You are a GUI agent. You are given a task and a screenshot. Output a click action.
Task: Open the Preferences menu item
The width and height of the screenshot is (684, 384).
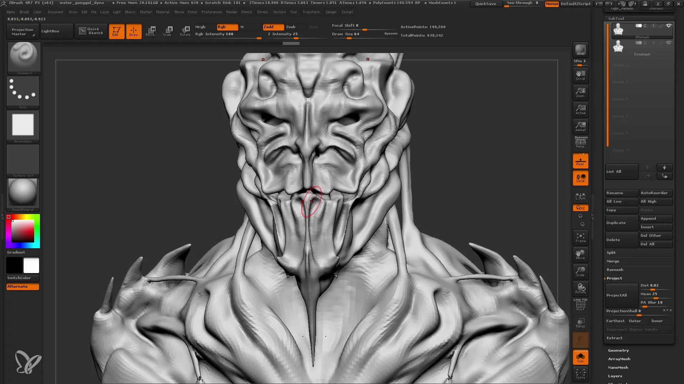[211, 12]
